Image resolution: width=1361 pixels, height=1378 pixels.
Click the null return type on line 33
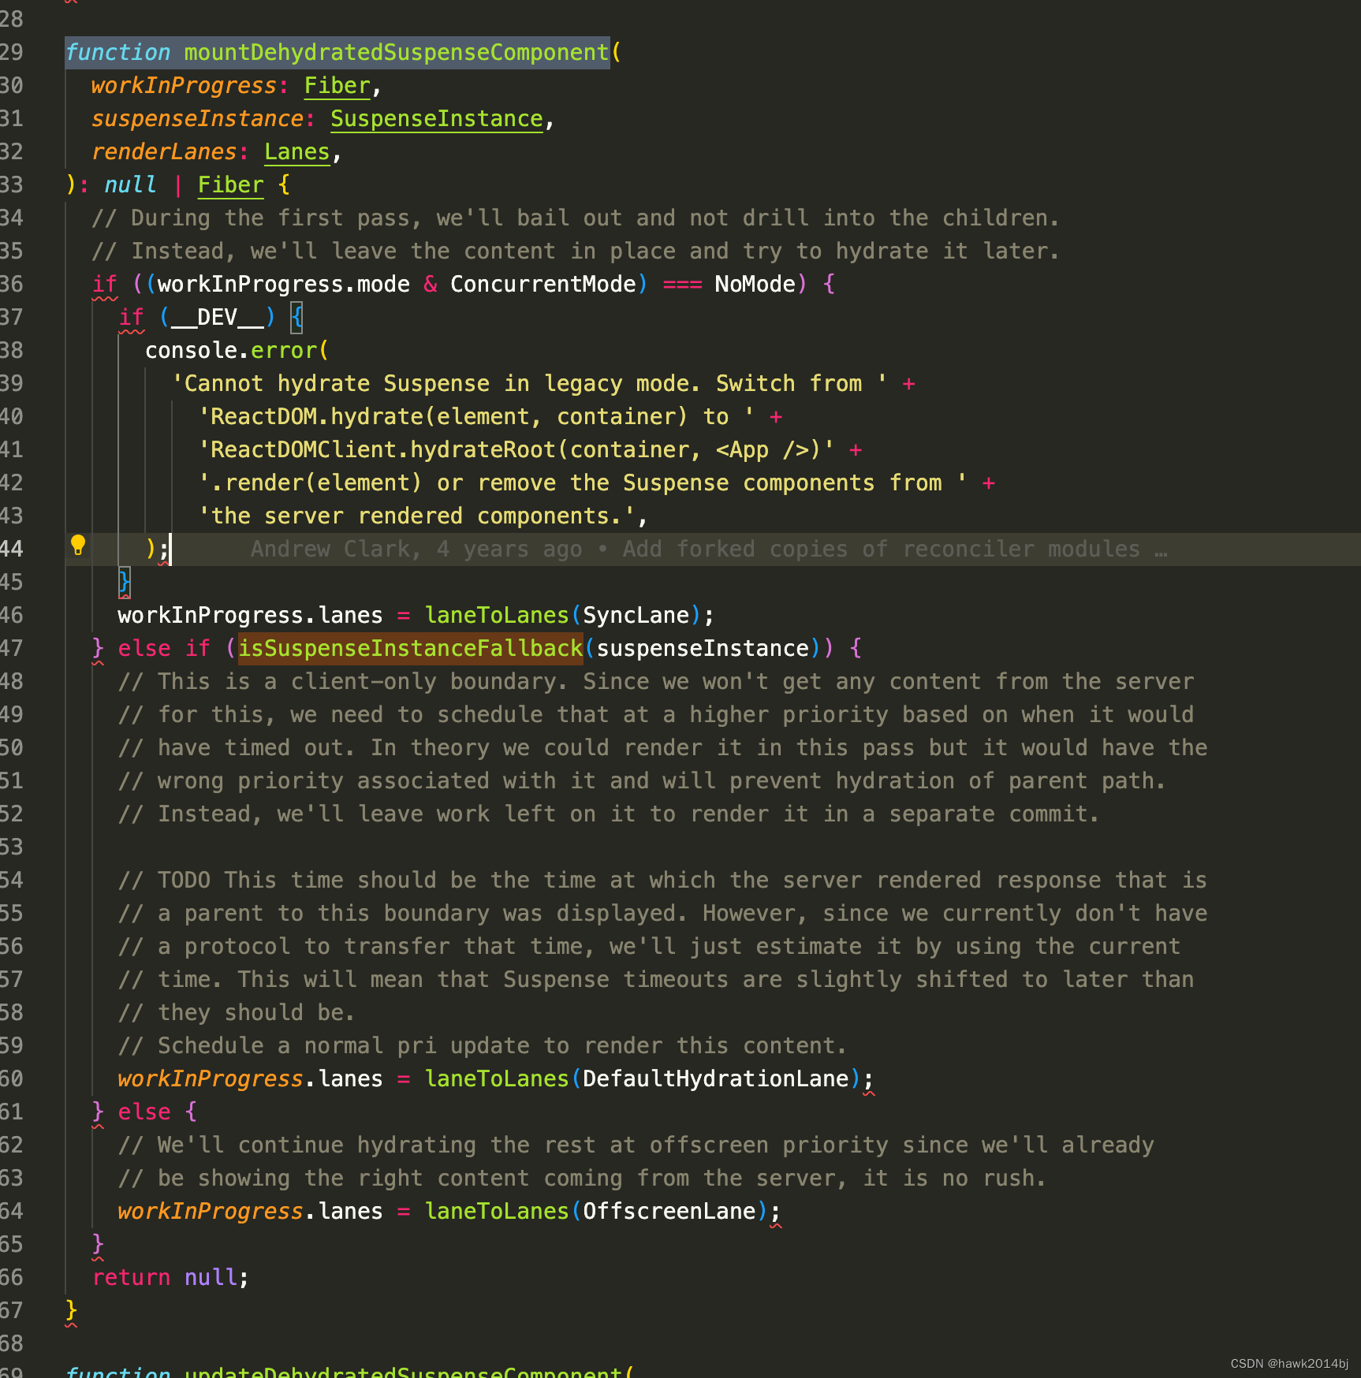tap(130, 184)
